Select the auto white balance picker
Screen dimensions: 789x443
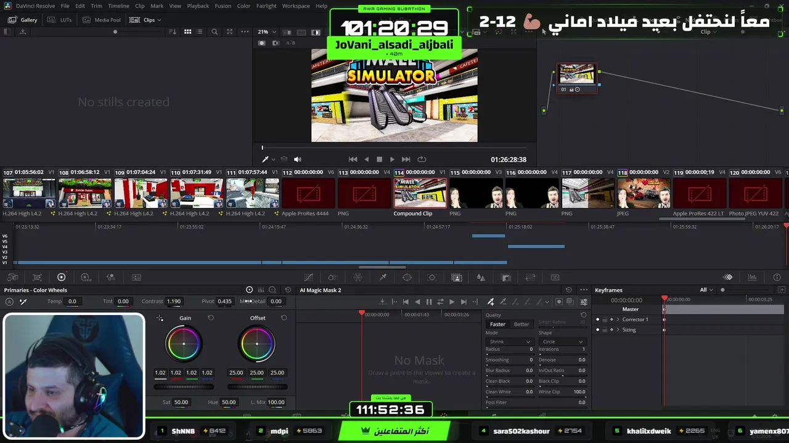[x=23, y=301]
